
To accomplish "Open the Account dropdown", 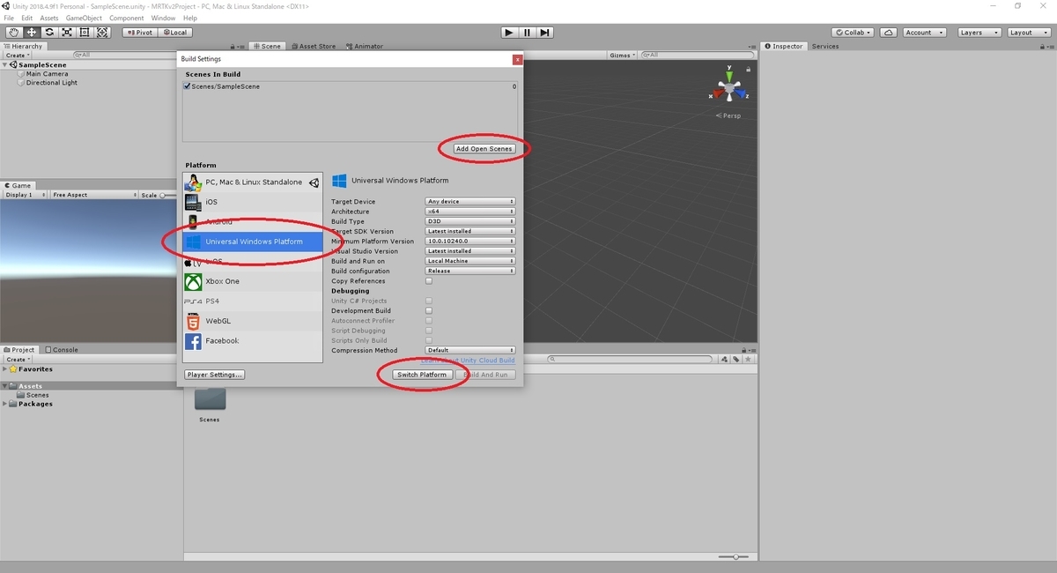I will point(924,33).
